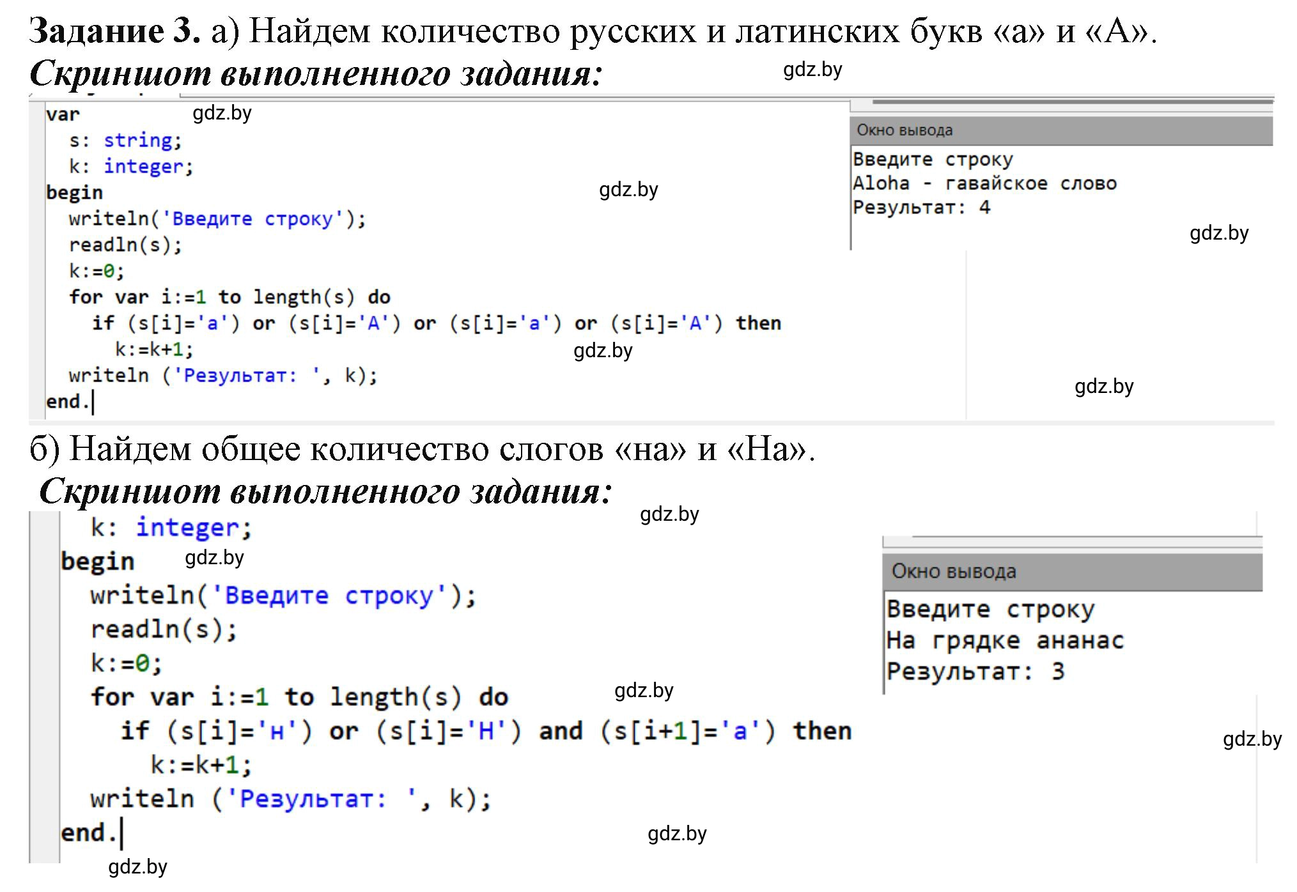Click the 'k:=0;' line in the first editor
The image size is (1297, 892).
click(97, 271)
